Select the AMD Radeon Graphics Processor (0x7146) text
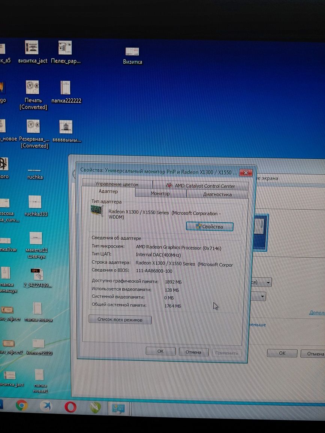The height and width of the screenshot is (433, 325). (x=178, y=248)
